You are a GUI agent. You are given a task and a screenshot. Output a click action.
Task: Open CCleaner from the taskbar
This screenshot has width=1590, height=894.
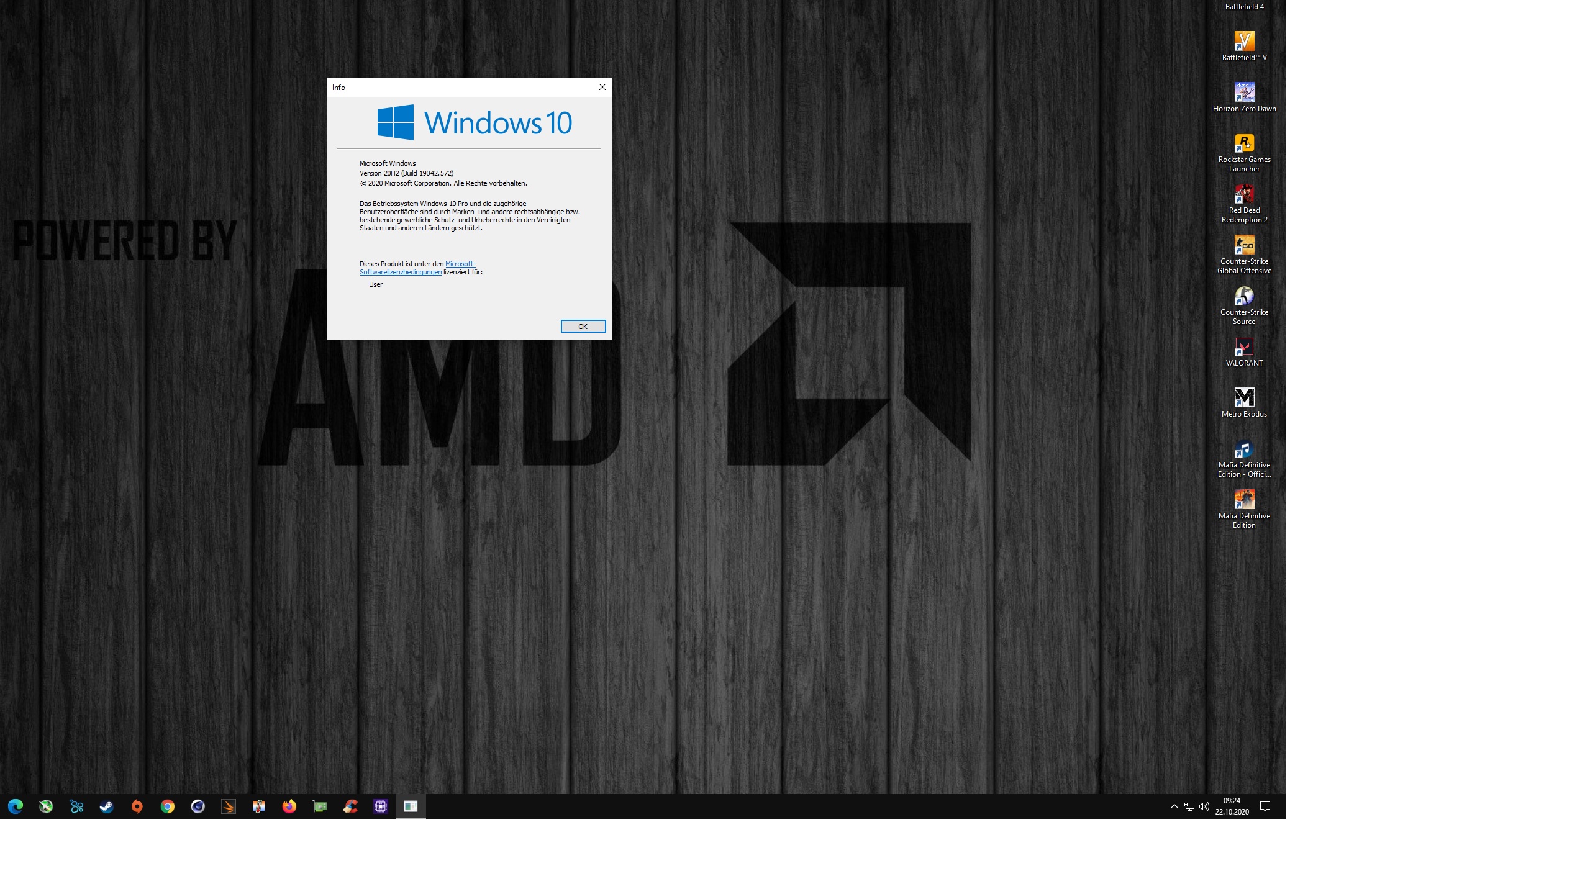pyautogui.click(x=350, y=806)
